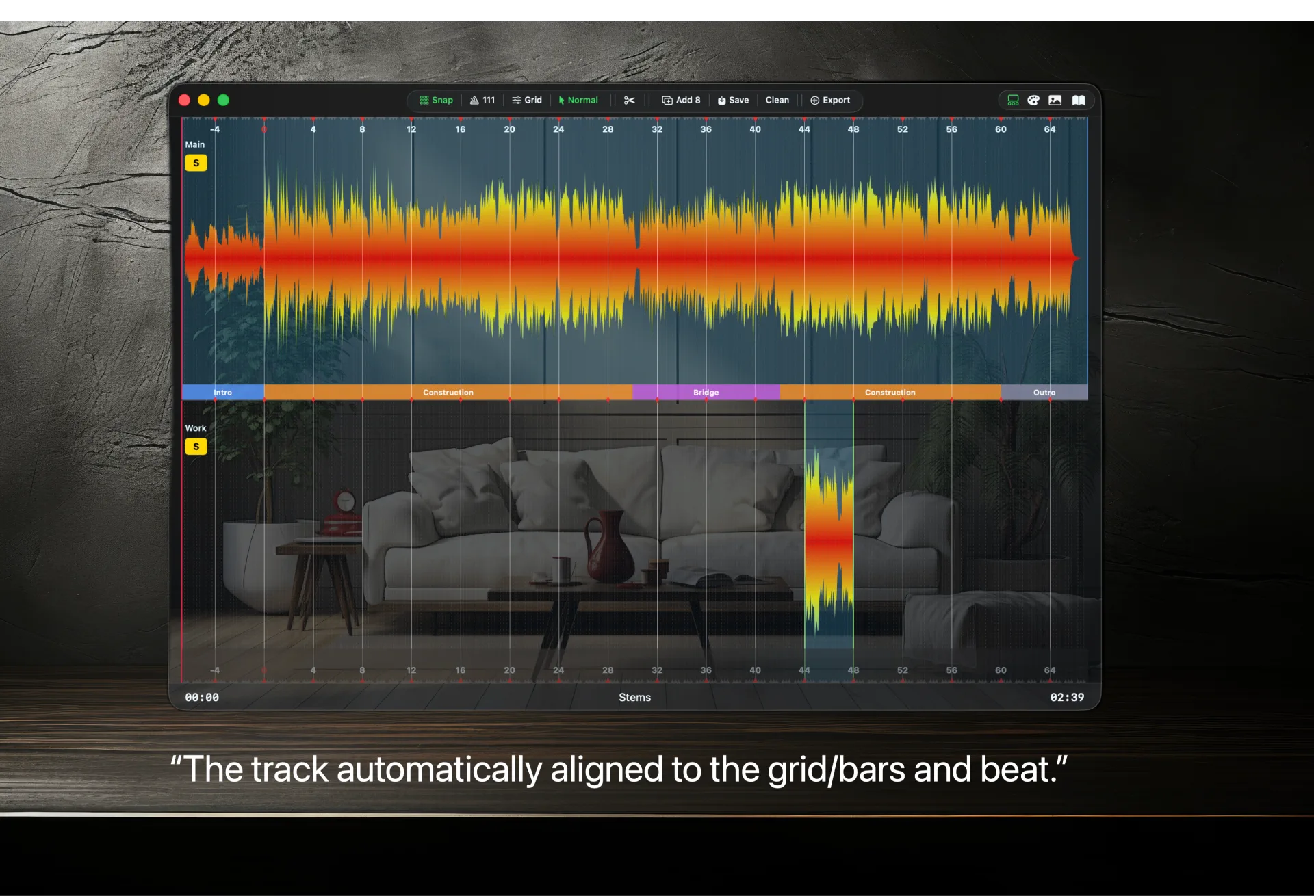Select the Bridge section marker
This screenshot has height=896, width=1314.
pos(706,393)
